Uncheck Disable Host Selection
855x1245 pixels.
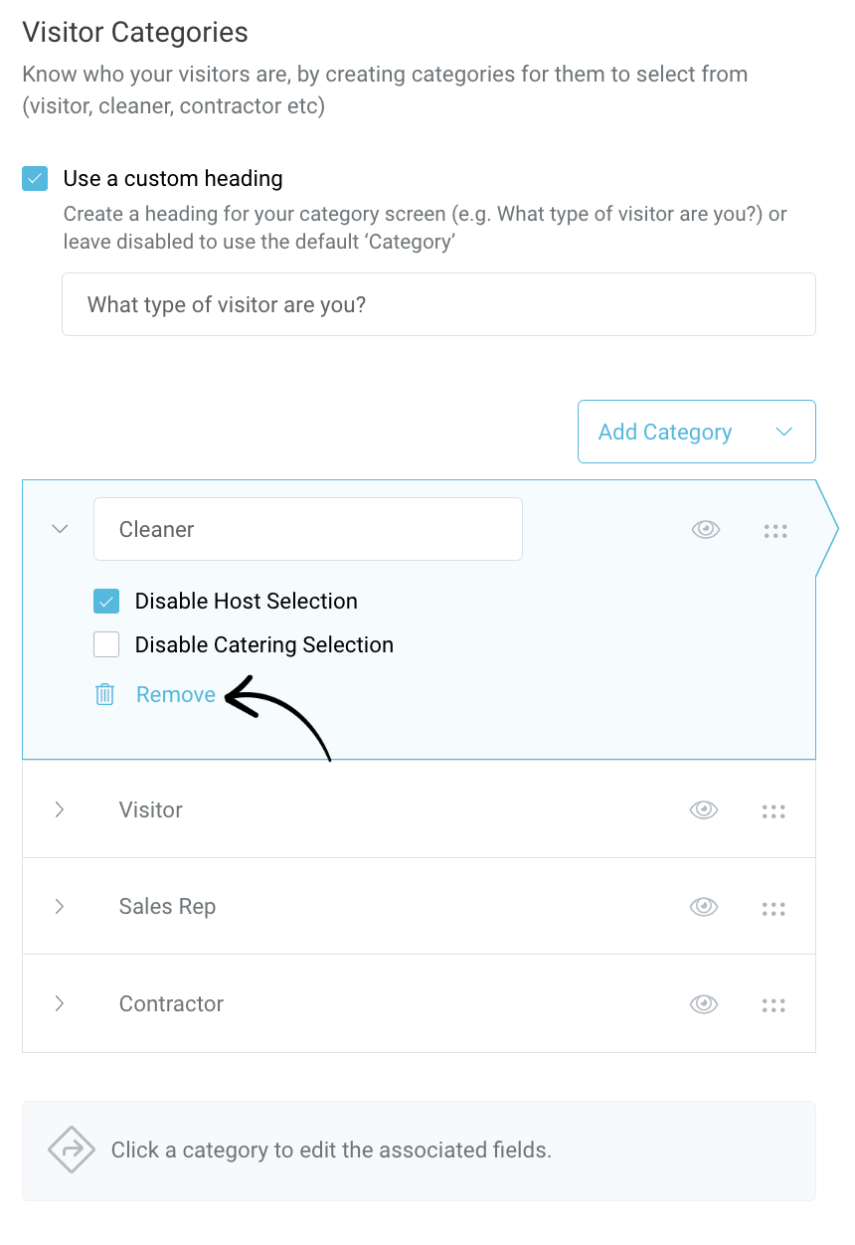(106, 602)
